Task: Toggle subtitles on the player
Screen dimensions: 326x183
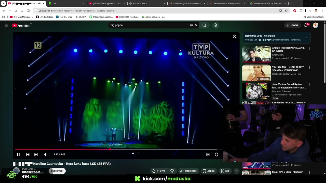Action: coord(208,155)
